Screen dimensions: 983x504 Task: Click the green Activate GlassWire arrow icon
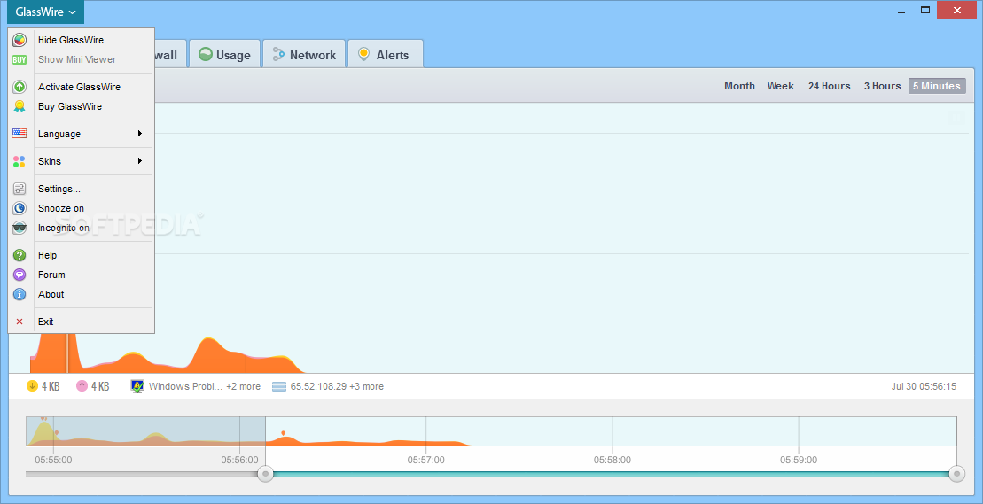pyautogui.click(x=20, y=87)
